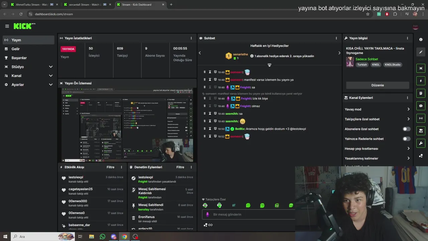
Task: Click the Düzenle button
Action: pyautogui.click(x=378, y=85)
